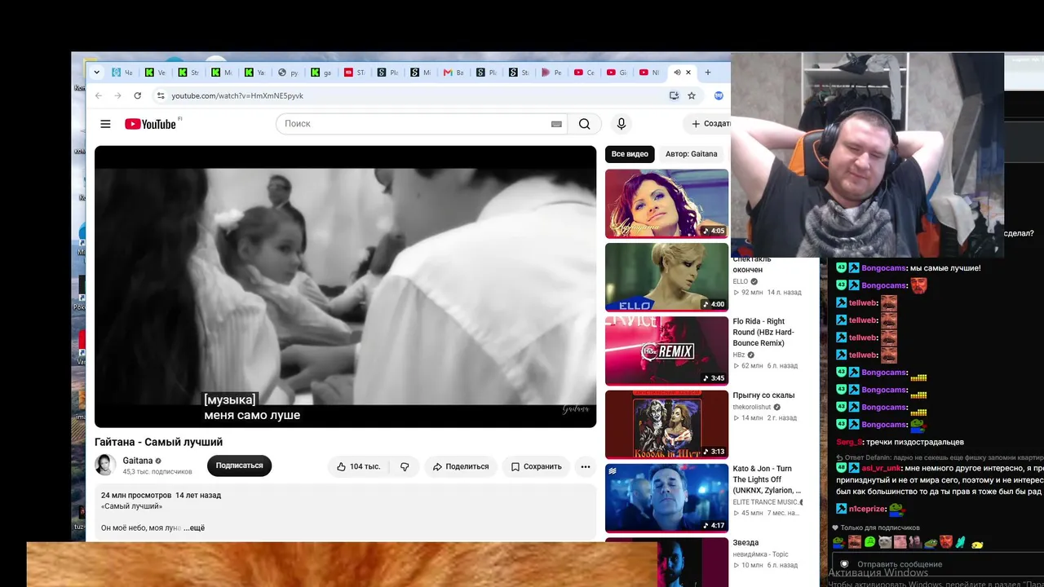
Task: Switch to the Gmail tab
Action: [454, 73]
